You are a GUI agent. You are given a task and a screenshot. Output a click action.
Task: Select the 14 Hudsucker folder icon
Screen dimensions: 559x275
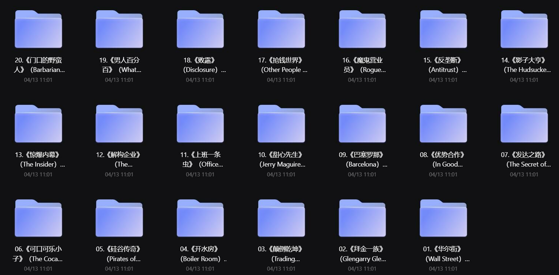point(524,30)
